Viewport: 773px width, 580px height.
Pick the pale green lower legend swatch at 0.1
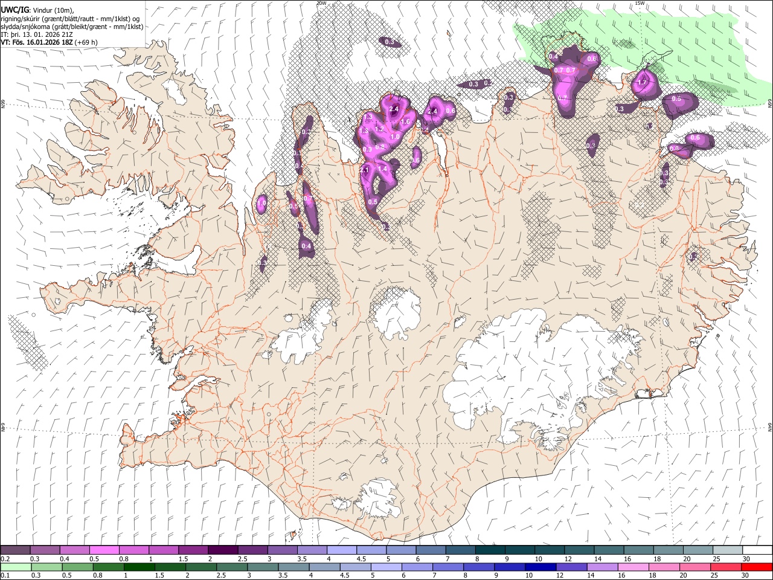[x=15, y=567]
